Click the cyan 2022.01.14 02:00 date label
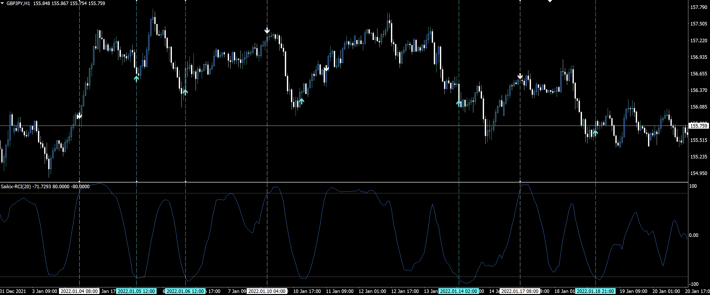This screenshot has height=295, width=710. (x=458, y=291)
